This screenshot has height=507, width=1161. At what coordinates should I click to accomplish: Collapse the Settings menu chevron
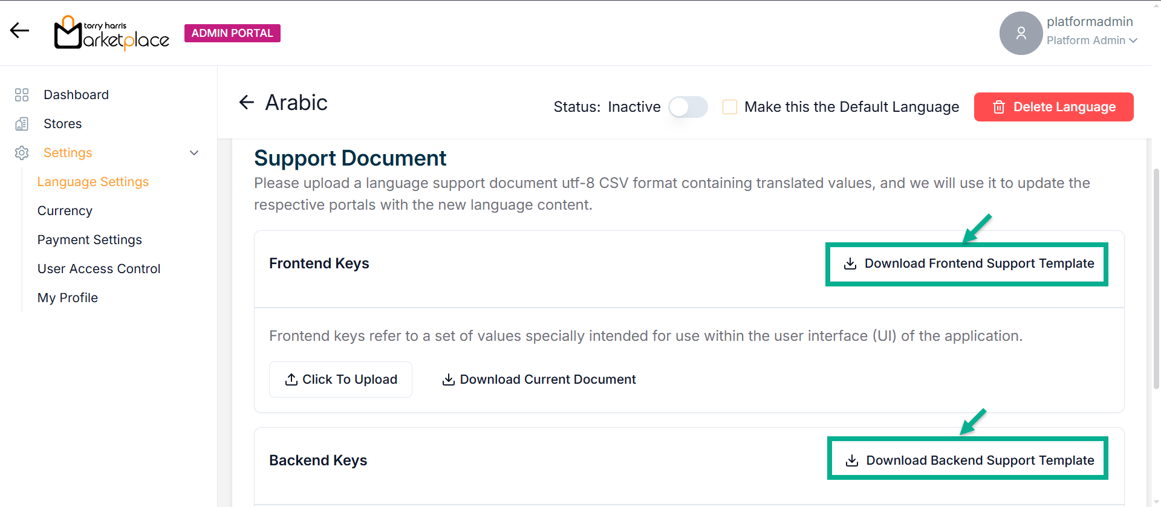pyautogui.click(x=194, y=153)
